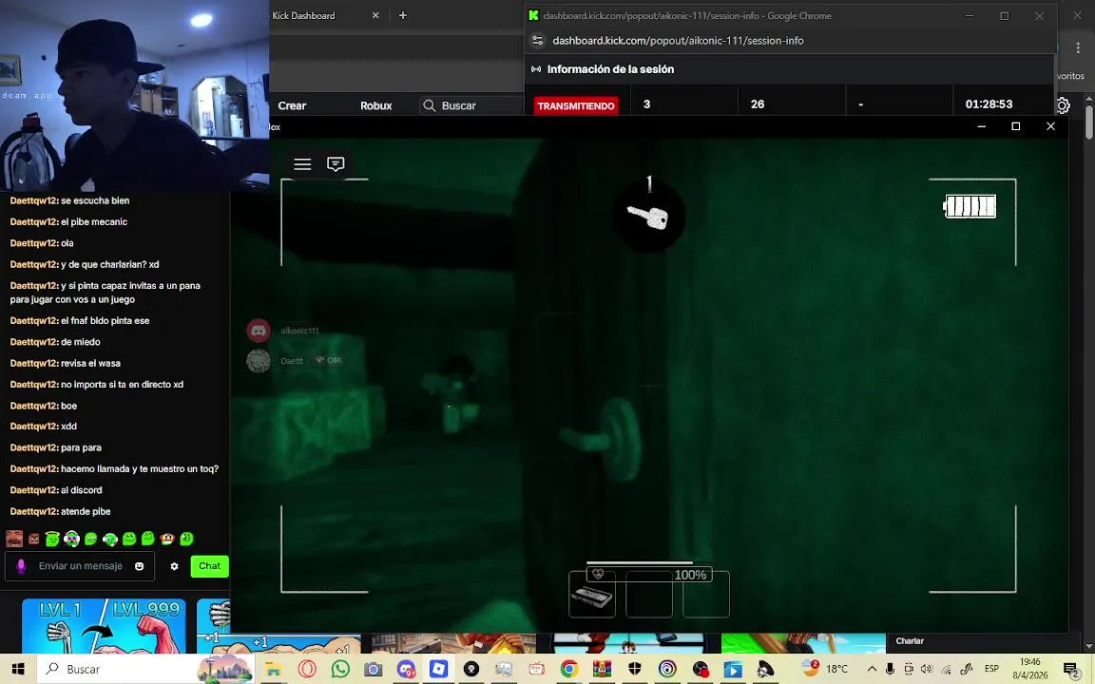Viewport: 1095px width, 684px height.
Task: Open Opera browser from the taskbar
Action: tap(307, 670)
